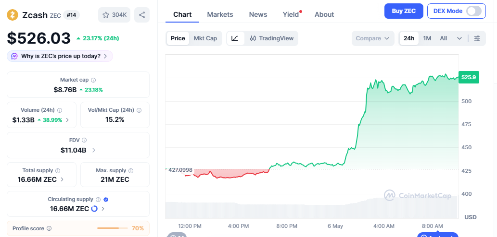497x237 pixels.
Task: Open Profile score info icon
Action: 49,228
